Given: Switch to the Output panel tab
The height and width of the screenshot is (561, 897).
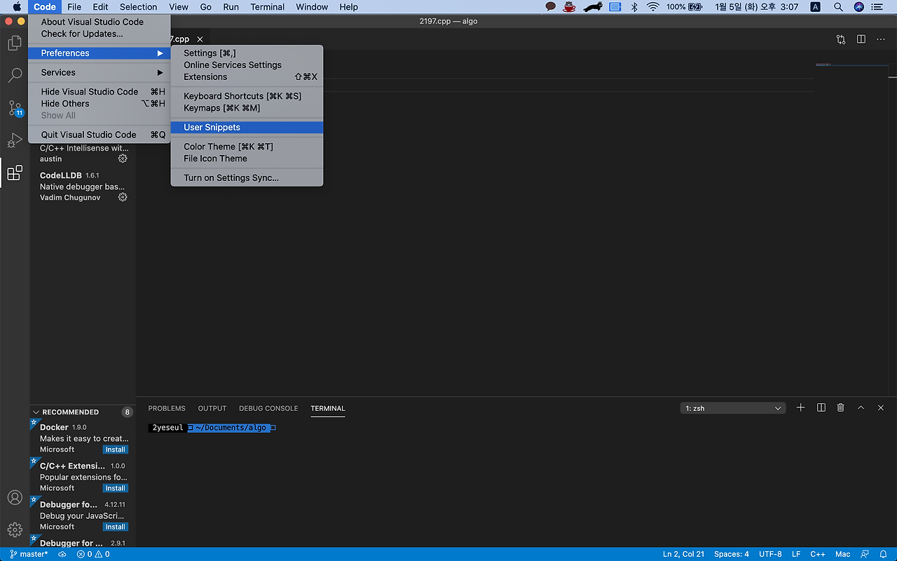Looking at the screenshot, I should (212, 408).
